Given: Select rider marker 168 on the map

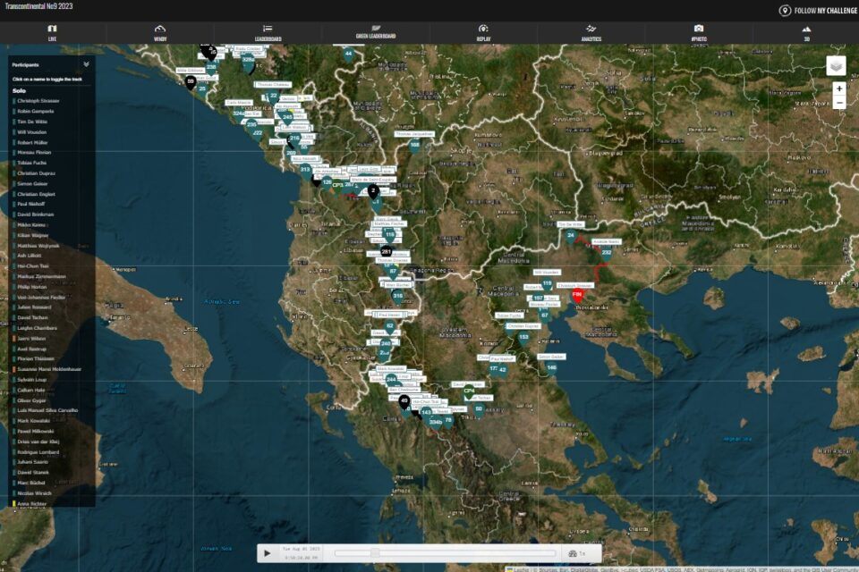Looking at the screenshot, I should (x=414, y=147).
